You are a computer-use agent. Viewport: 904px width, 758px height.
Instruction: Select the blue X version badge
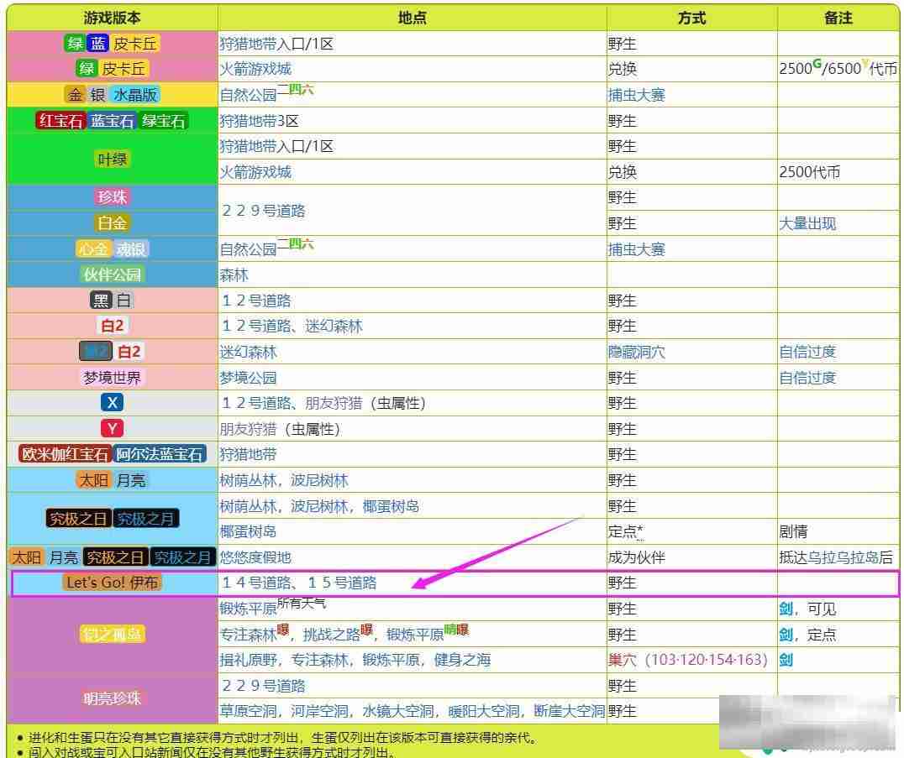pyautogui.click(x=113, y=403)
